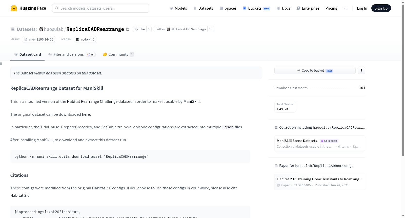This screenshot has height=218, width=405.
Task: Follow SU Lab at UC San Diego
Action: click(x=180, y=29)
